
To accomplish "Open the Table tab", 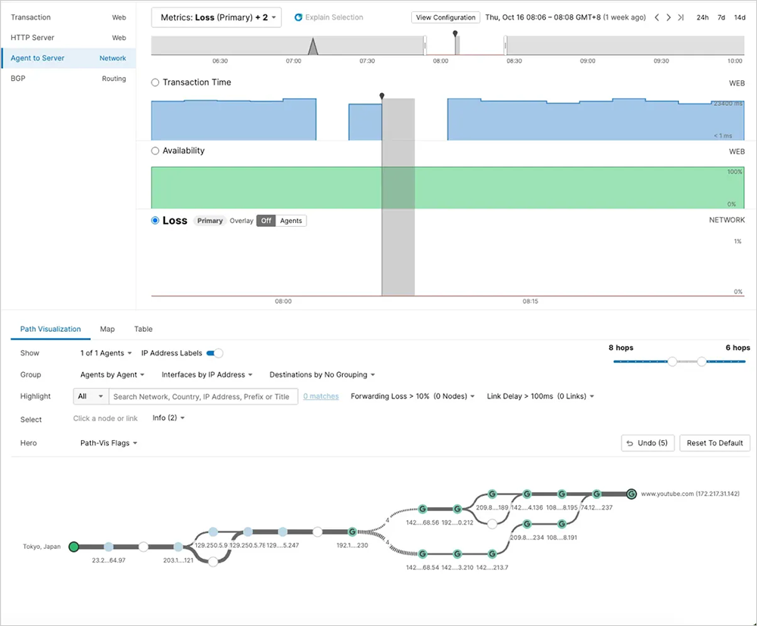I will [142, 329].
